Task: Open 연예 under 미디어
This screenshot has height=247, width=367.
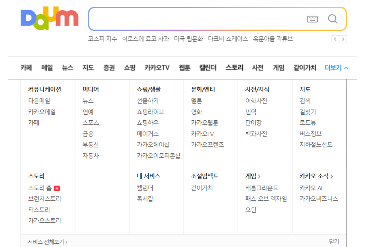Action: tap(88, 112)
